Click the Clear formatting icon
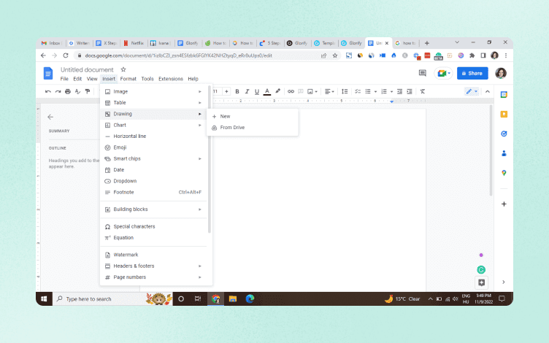This screenshot has width=549, height=343. click(x=423, y=92)
